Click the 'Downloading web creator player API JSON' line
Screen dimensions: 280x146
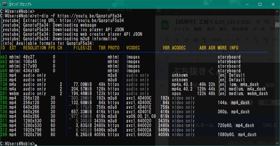click(72, 34)
